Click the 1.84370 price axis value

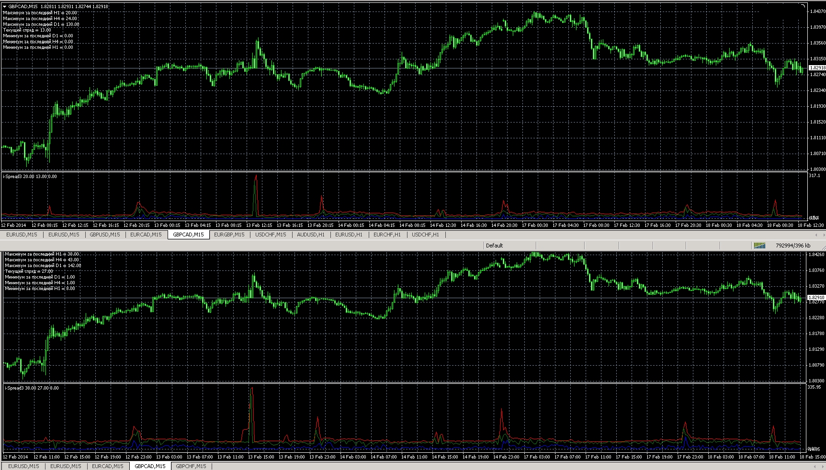tap(817, 11)
